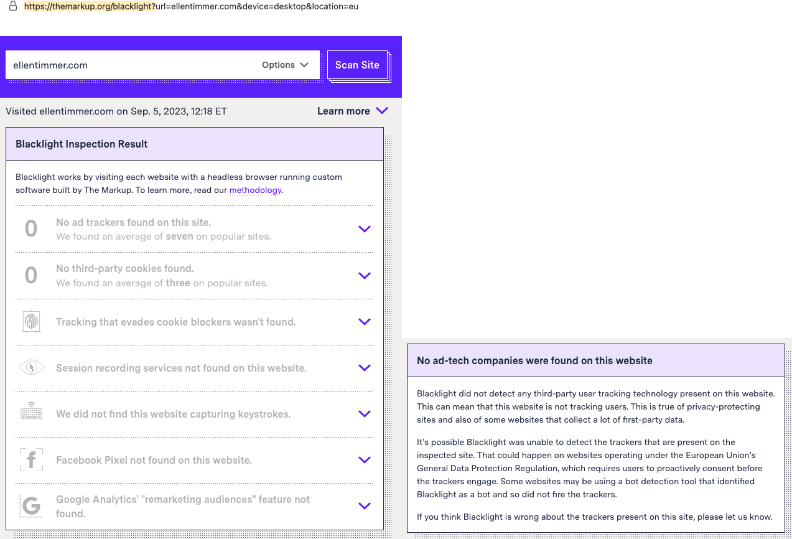
Task: Expand the keystroke capturing details chevron
Action: coord(365,414)
